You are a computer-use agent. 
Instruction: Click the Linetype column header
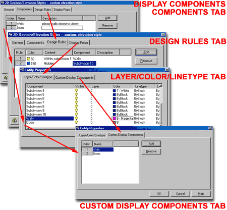[144, 86]
